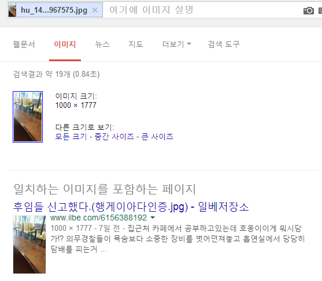Click the search result image thumbnail

pyautogui.click(x=29, y=244)
